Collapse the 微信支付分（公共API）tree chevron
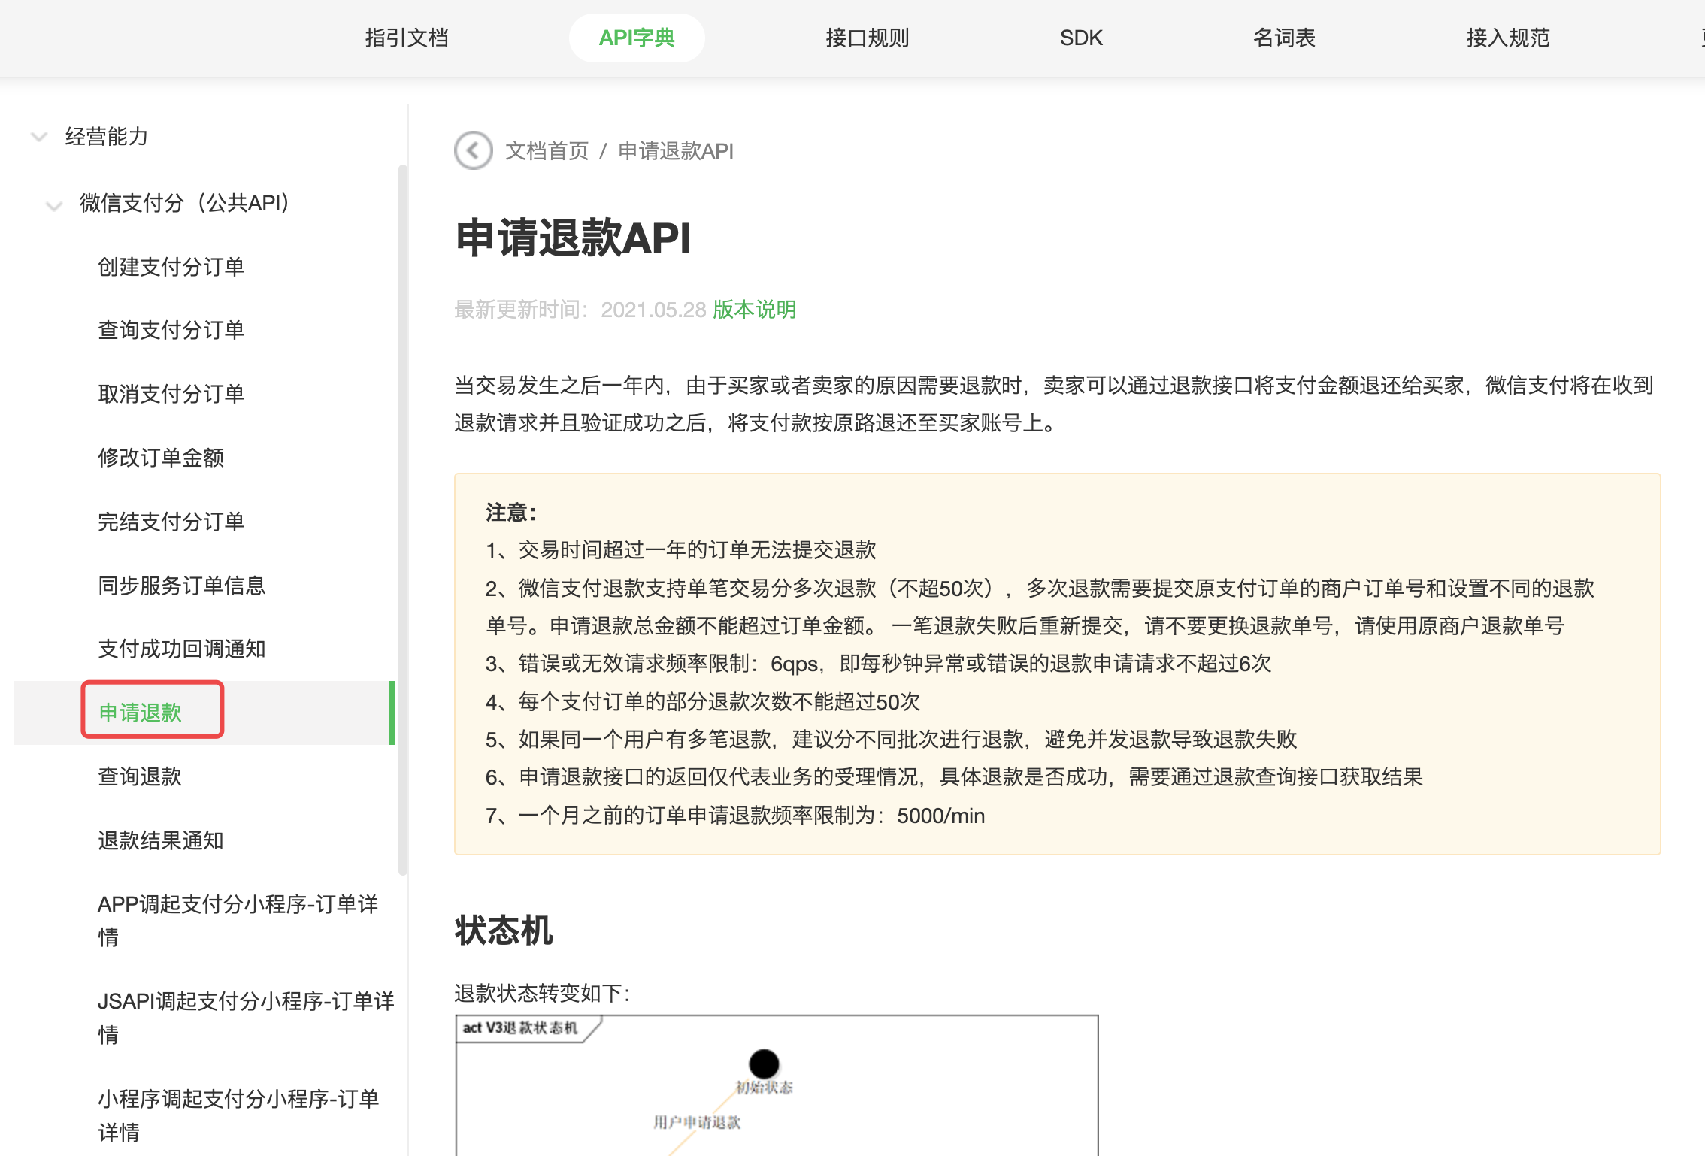The image size is (1705, 1156). pos(53,204)
